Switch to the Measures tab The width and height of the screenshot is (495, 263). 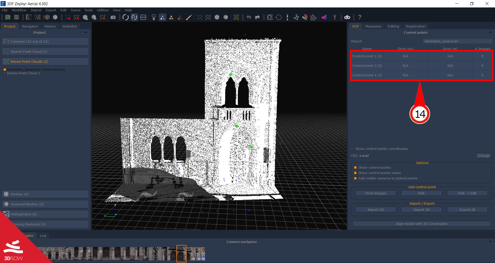(x=373, y=26)
